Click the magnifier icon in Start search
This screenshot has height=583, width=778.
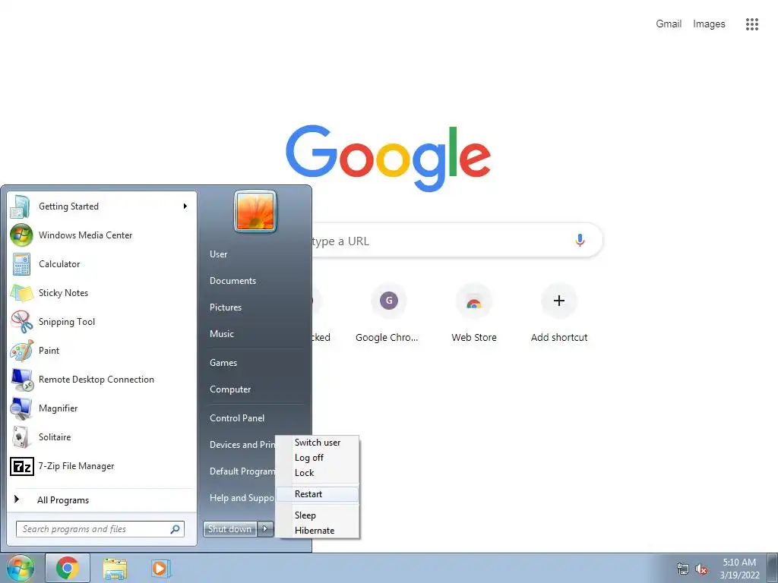pyautogui.click(x=176, y=529)
